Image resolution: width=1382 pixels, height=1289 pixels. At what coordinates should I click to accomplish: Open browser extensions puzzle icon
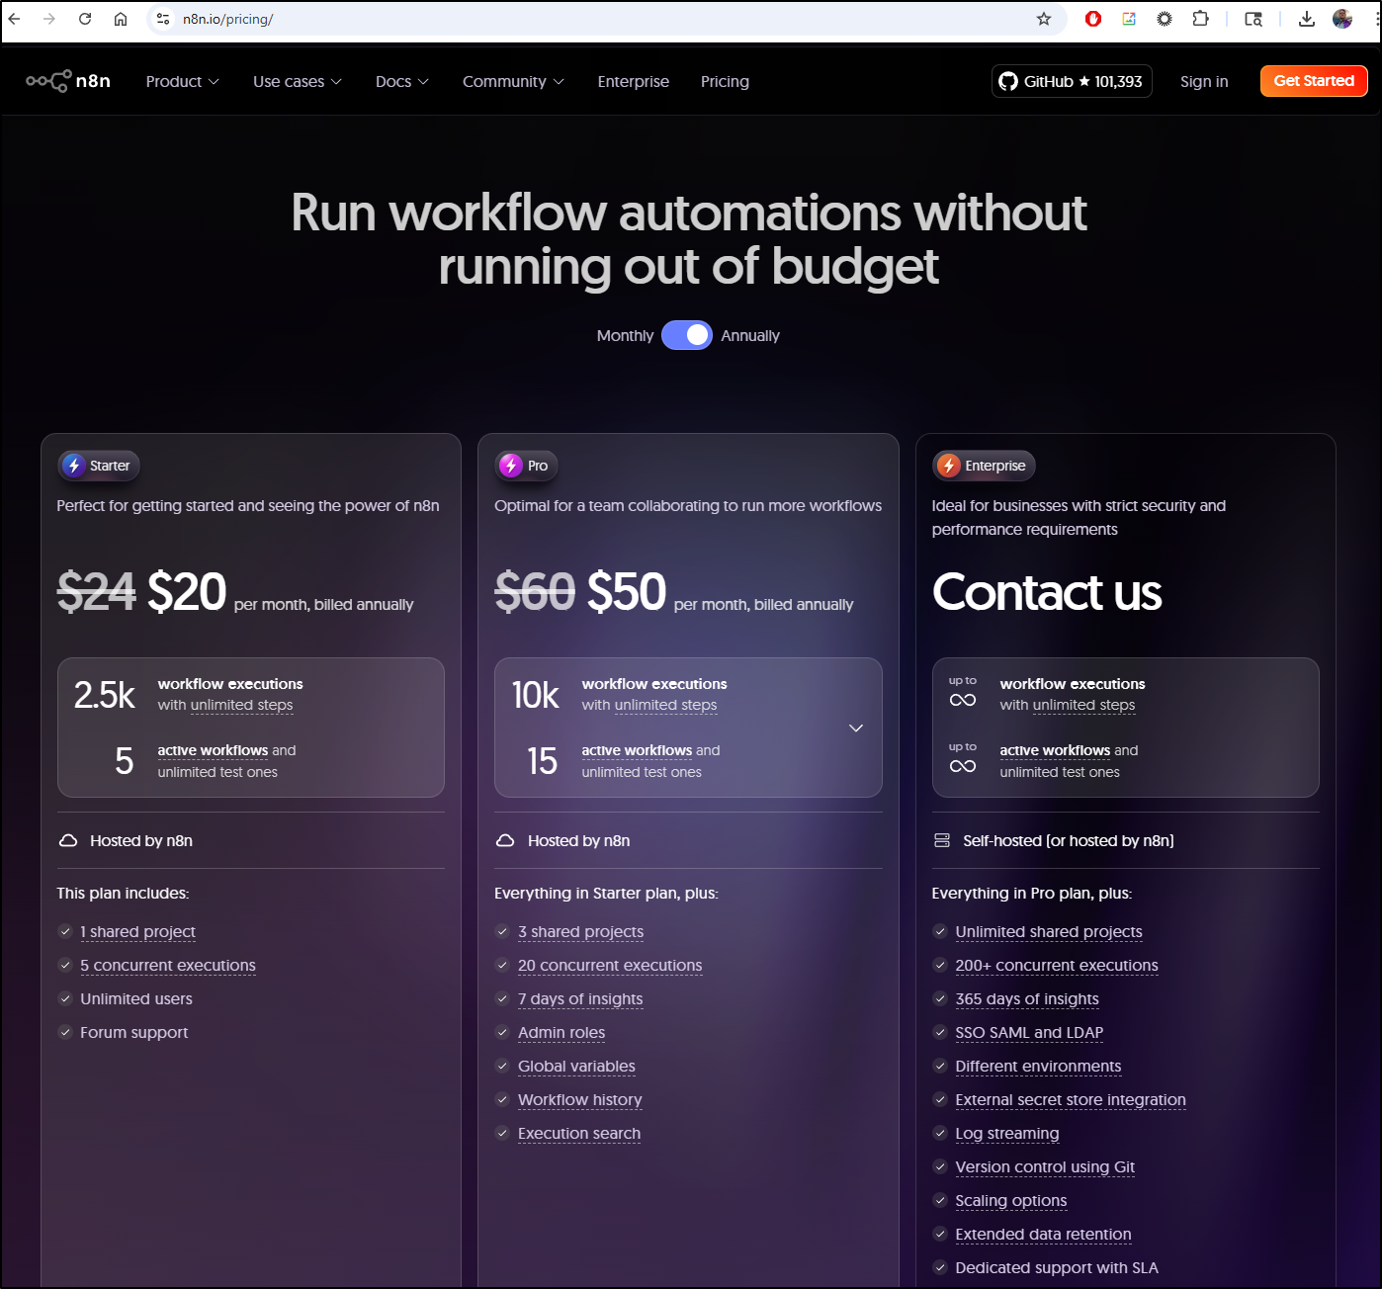(1200, 19)
